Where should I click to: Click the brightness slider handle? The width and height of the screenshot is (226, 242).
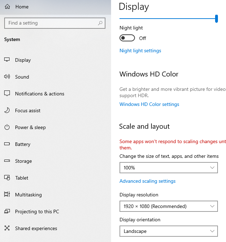click(x=217, y=19)
